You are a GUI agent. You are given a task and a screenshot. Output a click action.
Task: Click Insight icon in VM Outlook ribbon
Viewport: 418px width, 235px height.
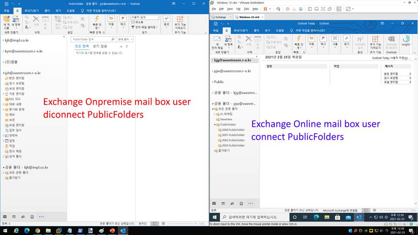406,39
